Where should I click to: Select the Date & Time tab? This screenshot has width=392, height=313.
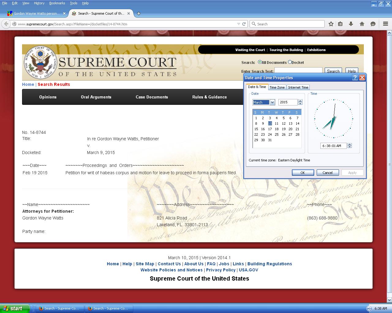coord(257,87)
